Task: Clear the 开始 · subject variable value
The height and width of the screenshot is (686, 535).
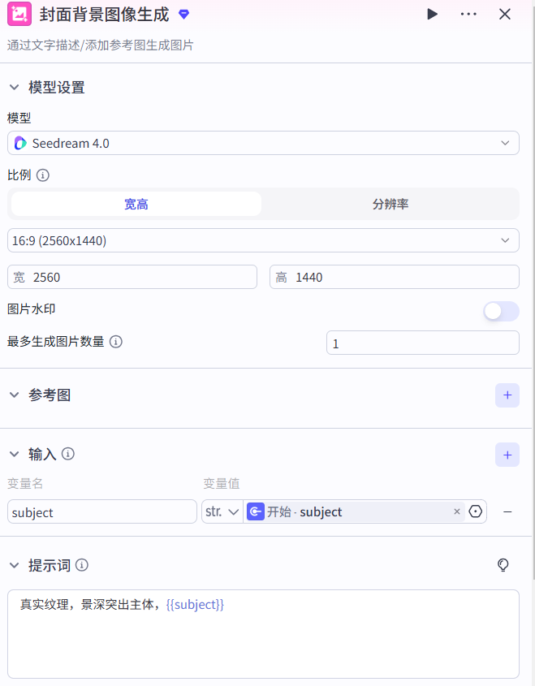Action: [456, 511]
